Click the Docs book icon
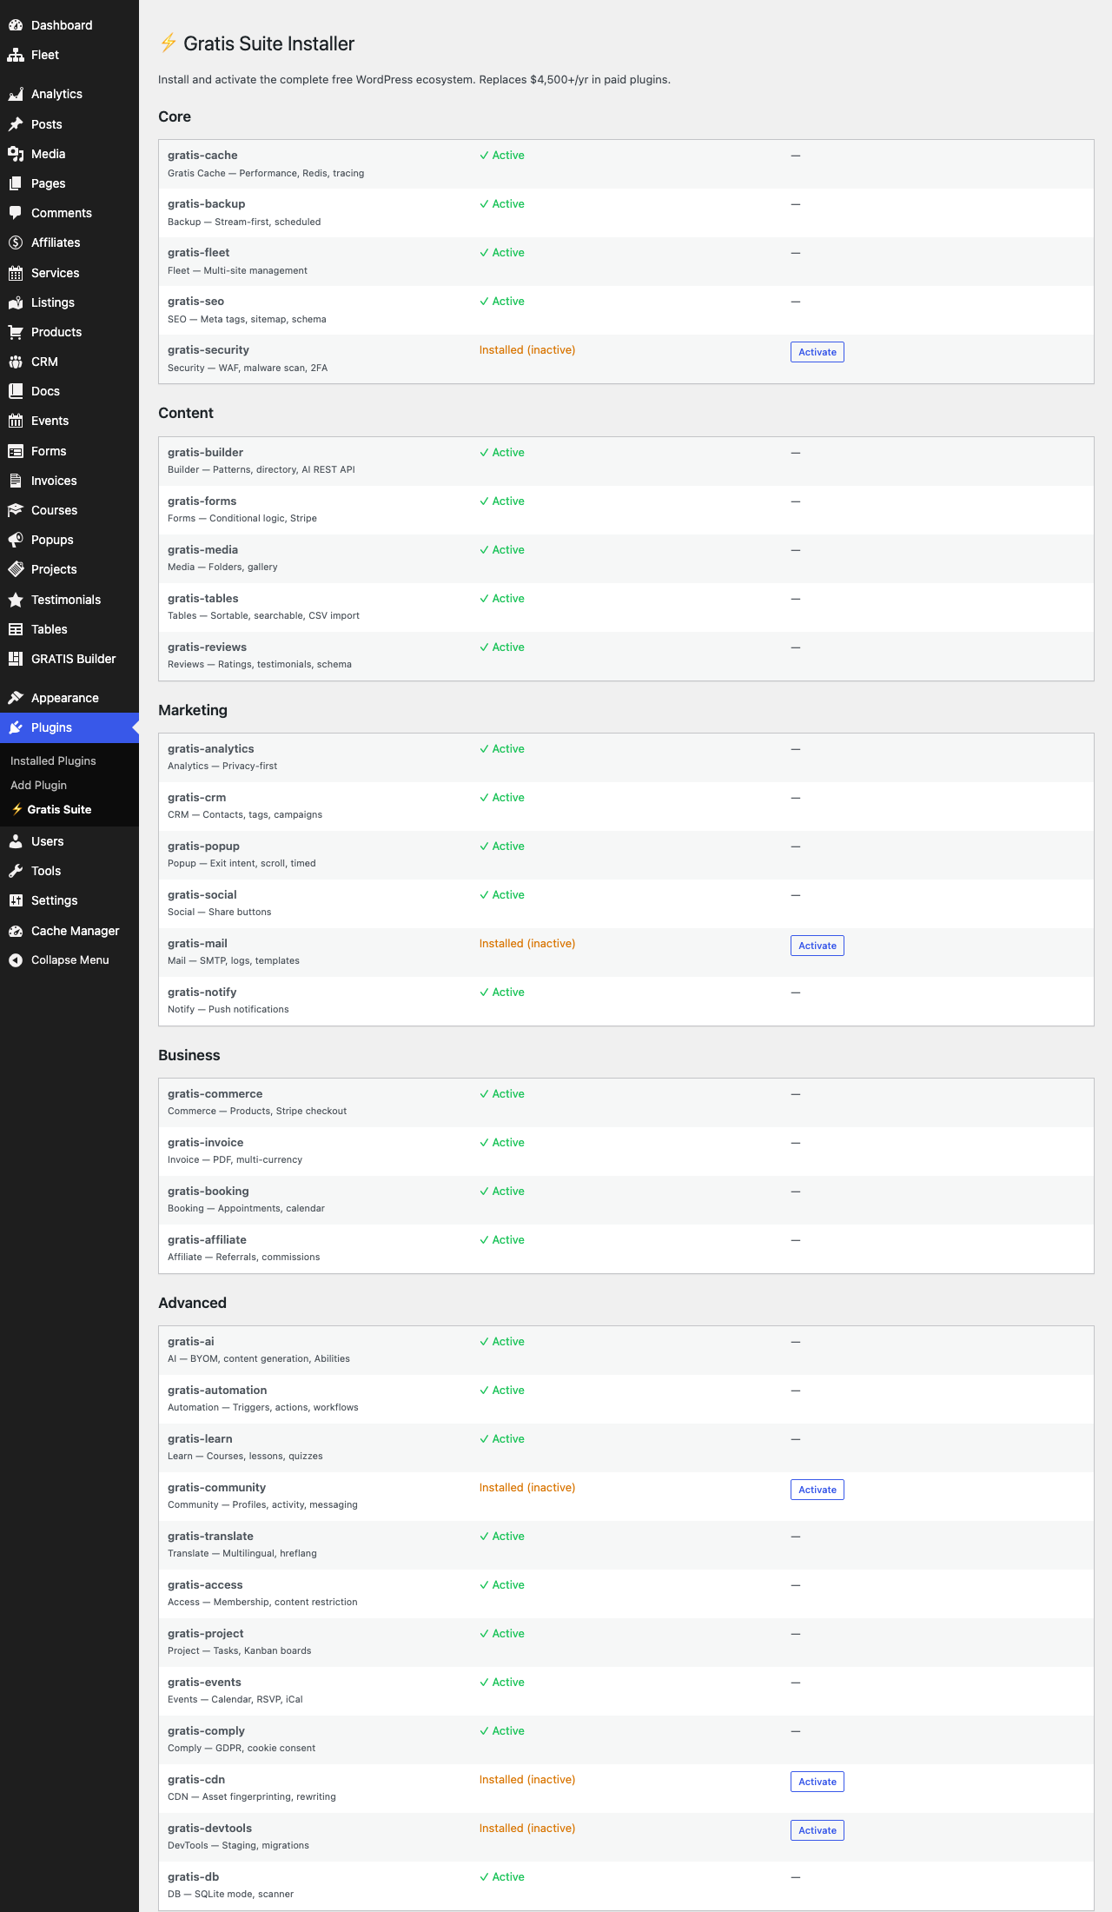This screenshot has width=1112, height=1912. point(16,391)
